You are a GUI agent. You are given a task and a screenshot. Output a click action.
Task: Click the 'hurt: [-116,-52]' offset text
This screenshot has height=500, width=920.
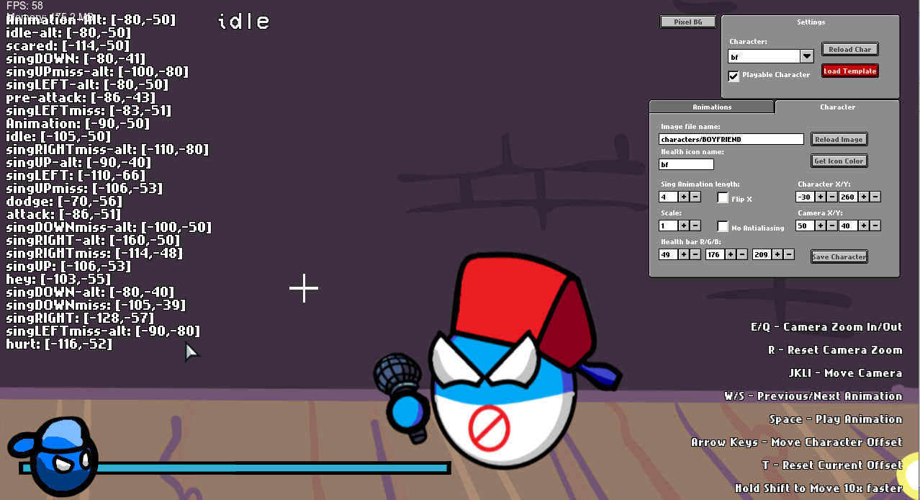click(59, 344)
